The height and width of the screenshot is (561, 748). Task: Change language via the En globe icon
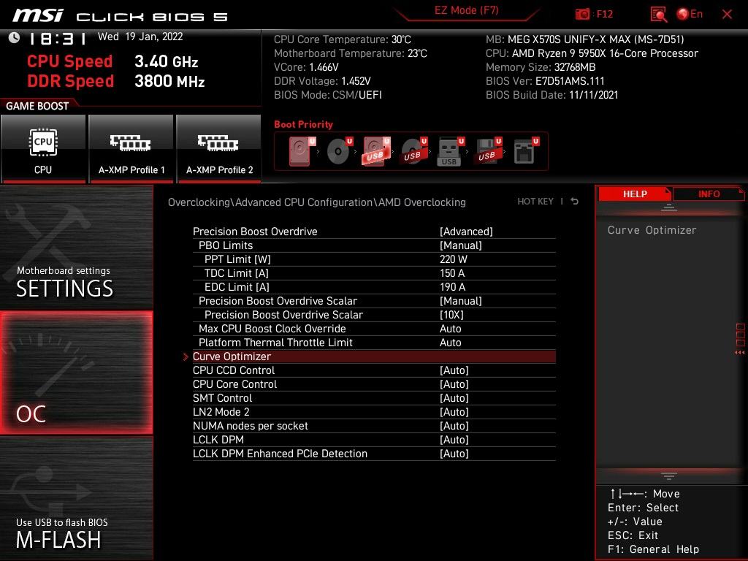click(690, 14)
